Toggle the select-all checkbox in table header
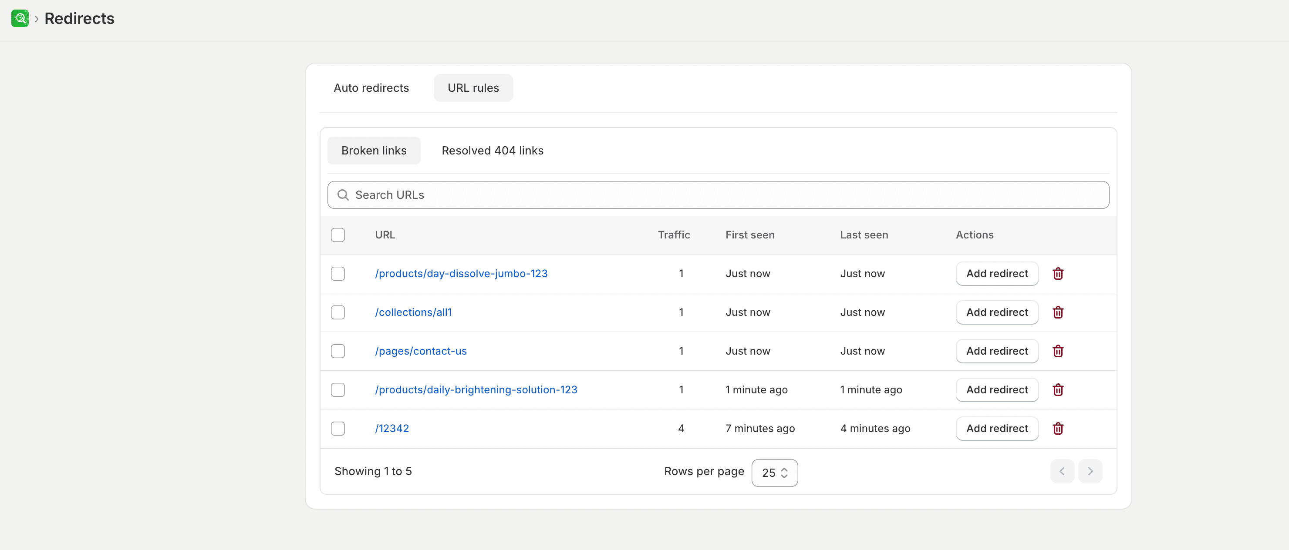Image resolution: width=1289 pixels, height=550 pixels. pyautogui.click(x=338, y=235)
